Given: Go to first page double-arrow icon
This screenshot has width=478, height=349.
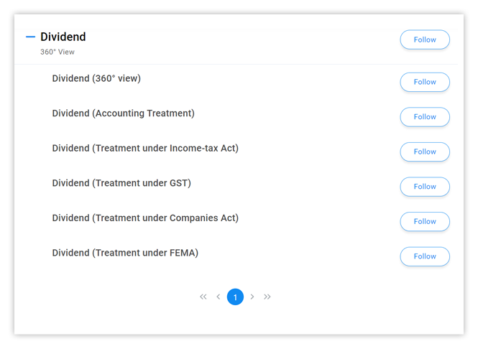Looking at the screenshot, I should click(203, 297).
